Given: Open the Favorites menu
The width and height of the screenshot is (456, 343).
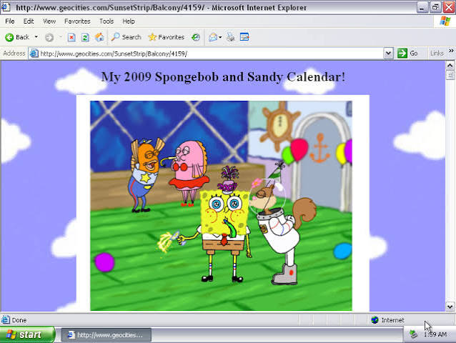Looking at the screenshot, I should pyautogui.click(x=77, y=21).
